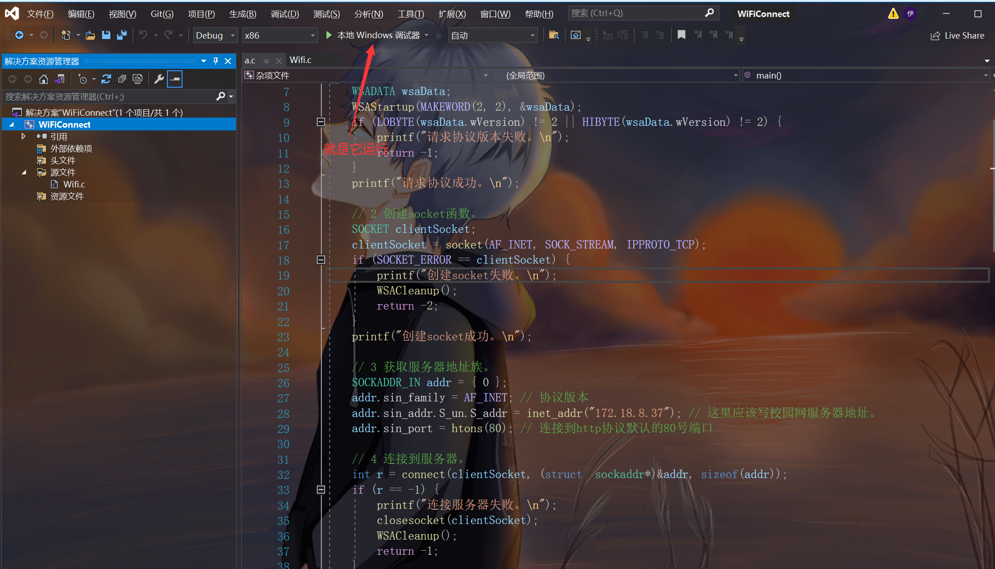This screenshot has width=995, height=569.
Task: Click the undo arrow icon
Action: pos(143,35)
